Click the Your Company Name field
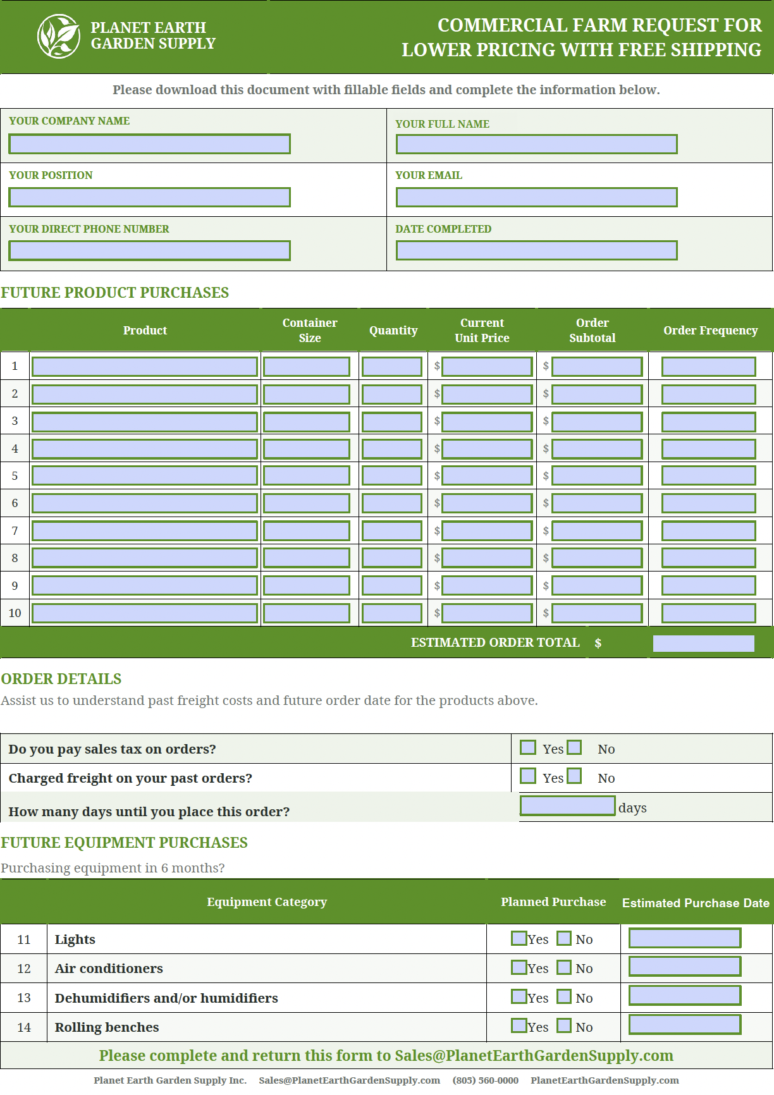This screenshot has width=774, height=1095. click(149, 144)
